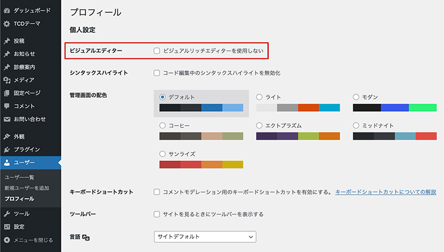Enable シンタックスハイライトを無効化 checkbox
444x252 pixels.
click(x=157, y=73)
